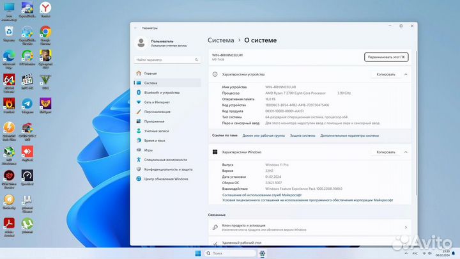The height and width of the screenshot is (259, 460).
Task: Click the network icon in system tray
Action: (424, 253)
